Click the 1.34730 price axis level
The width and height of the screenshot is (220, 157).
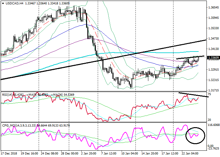(214, 38)
